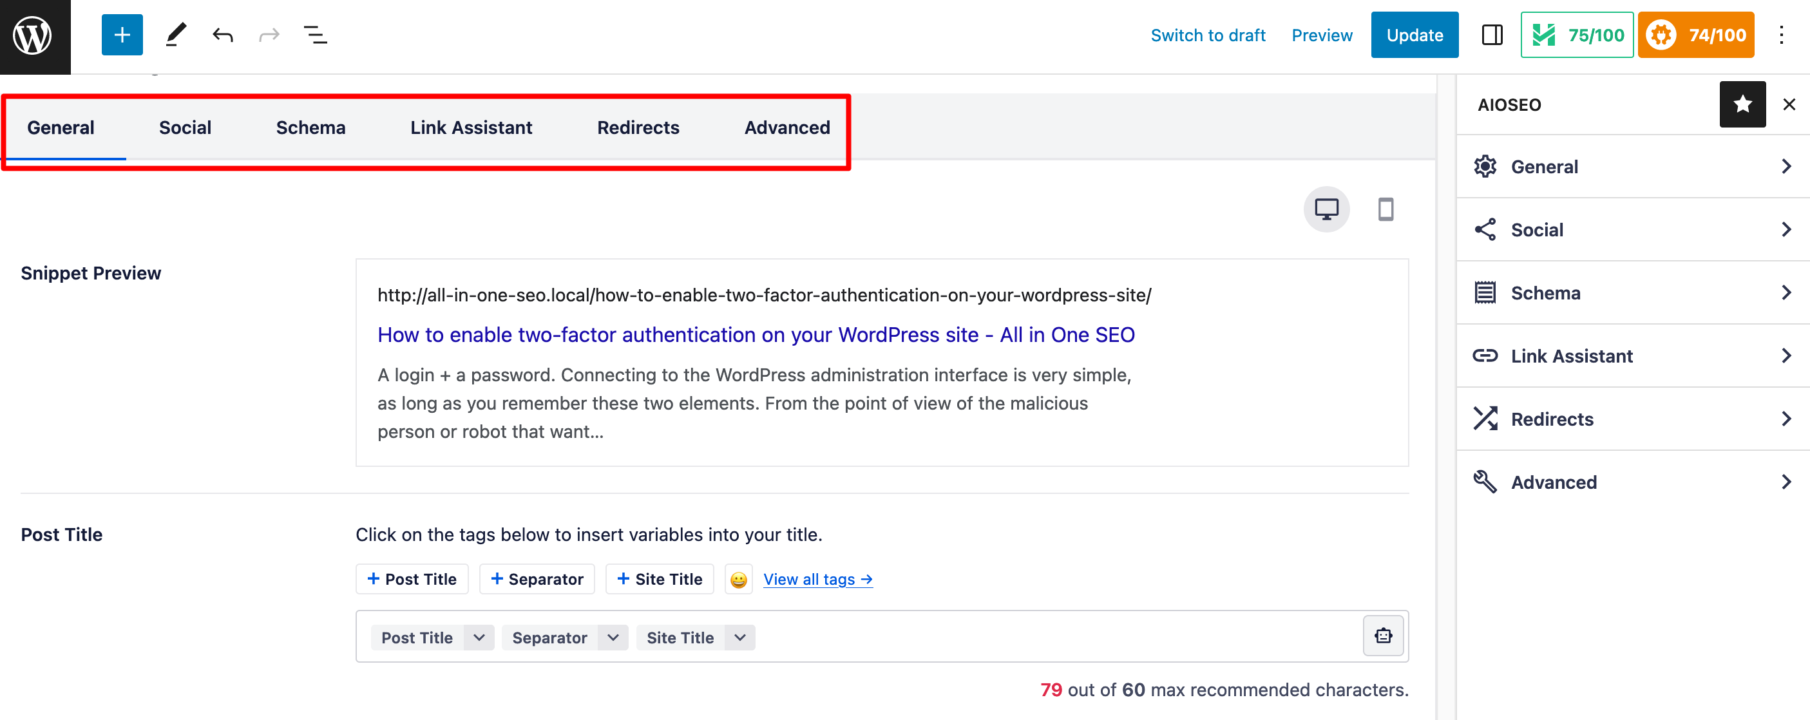
Task: Click Switch to draft
Action: pos(1208,35)
